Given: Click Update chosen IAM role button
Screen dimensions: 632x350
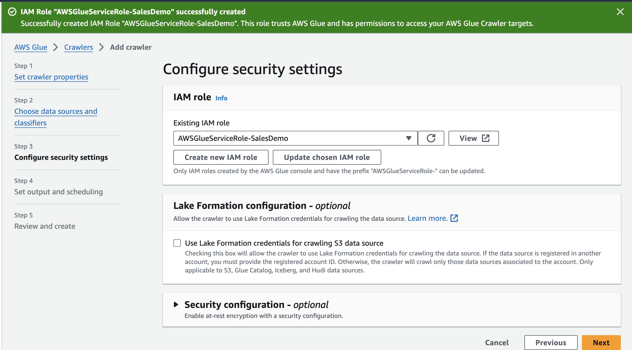Looking at the screenshot, I should coord(327,157).
